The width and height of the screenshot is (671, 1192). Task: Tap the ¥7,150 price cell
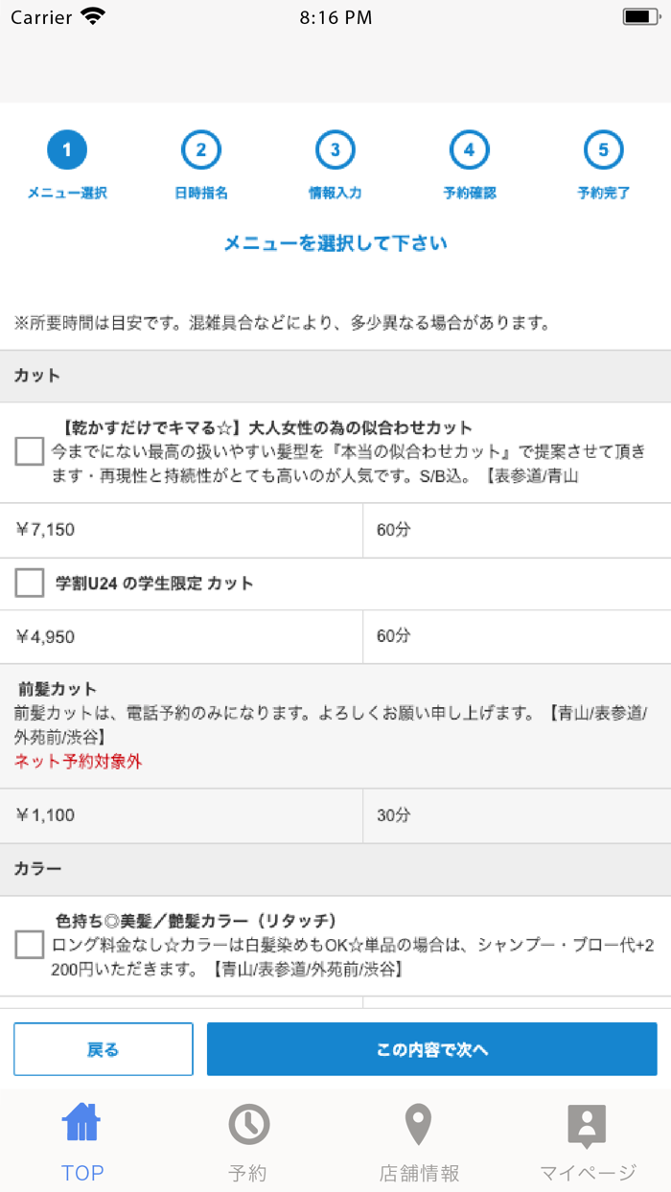click(182, 530)
